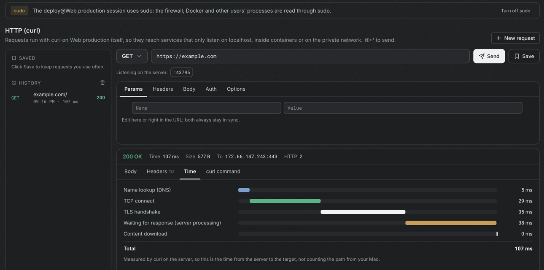Image resolution: width=544 pixels, height=270 pixels.
Task: Click the Total 107 ms value
Action: coord(523,248)
